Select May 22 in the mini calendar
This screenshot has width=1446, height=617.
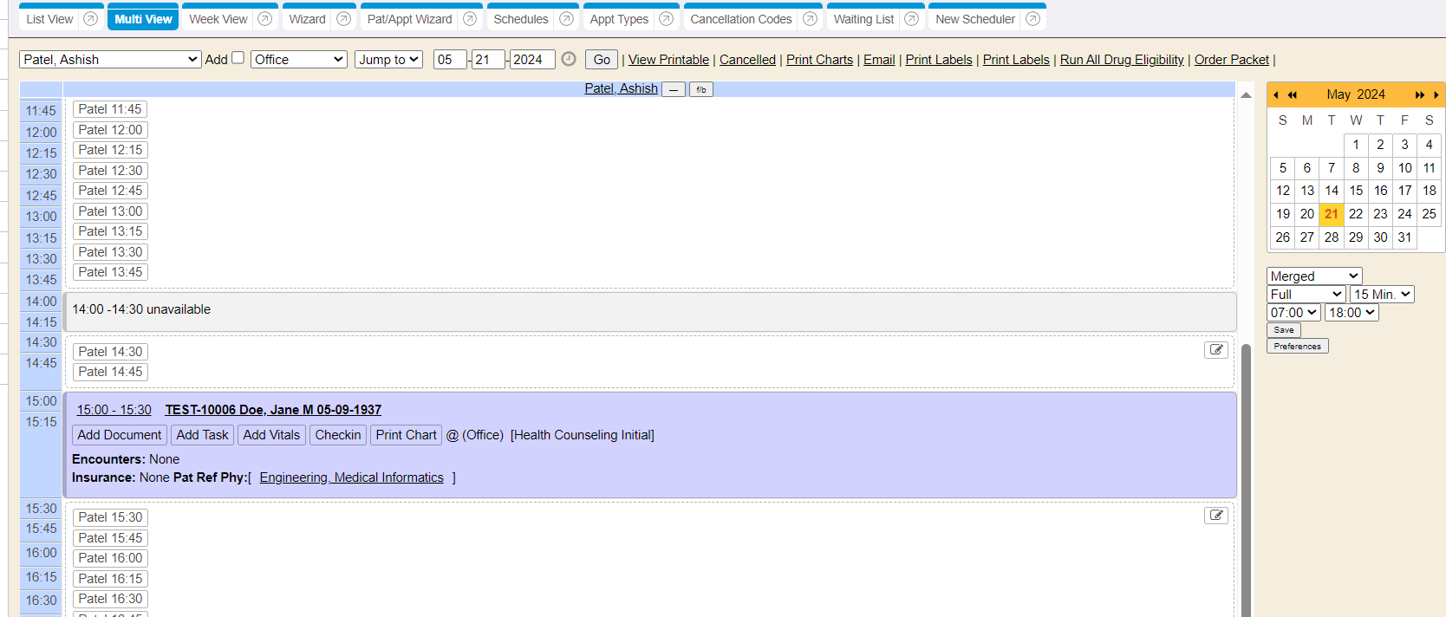coord(1356,214)
